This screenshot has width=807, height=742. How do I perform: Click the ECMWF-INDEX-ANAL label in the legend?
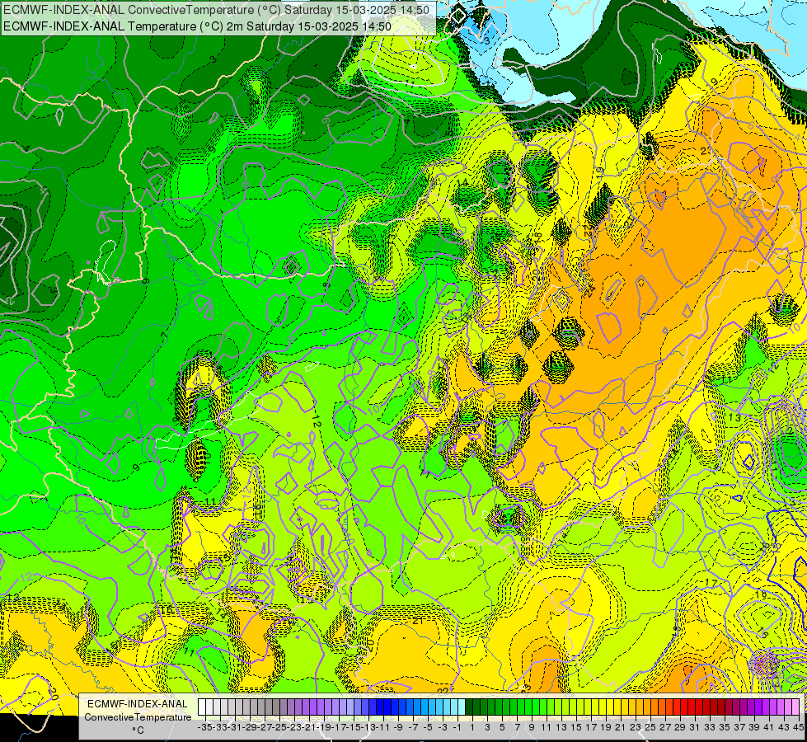(138, 704)
